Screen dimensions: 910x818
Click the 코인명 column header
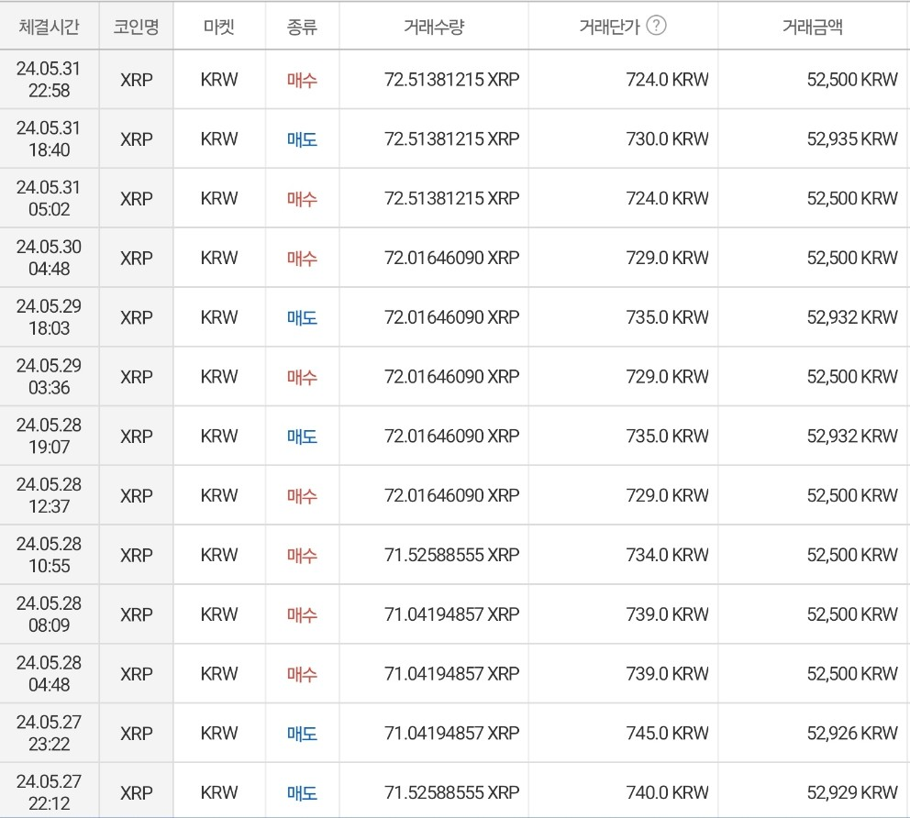pos(137,27)
